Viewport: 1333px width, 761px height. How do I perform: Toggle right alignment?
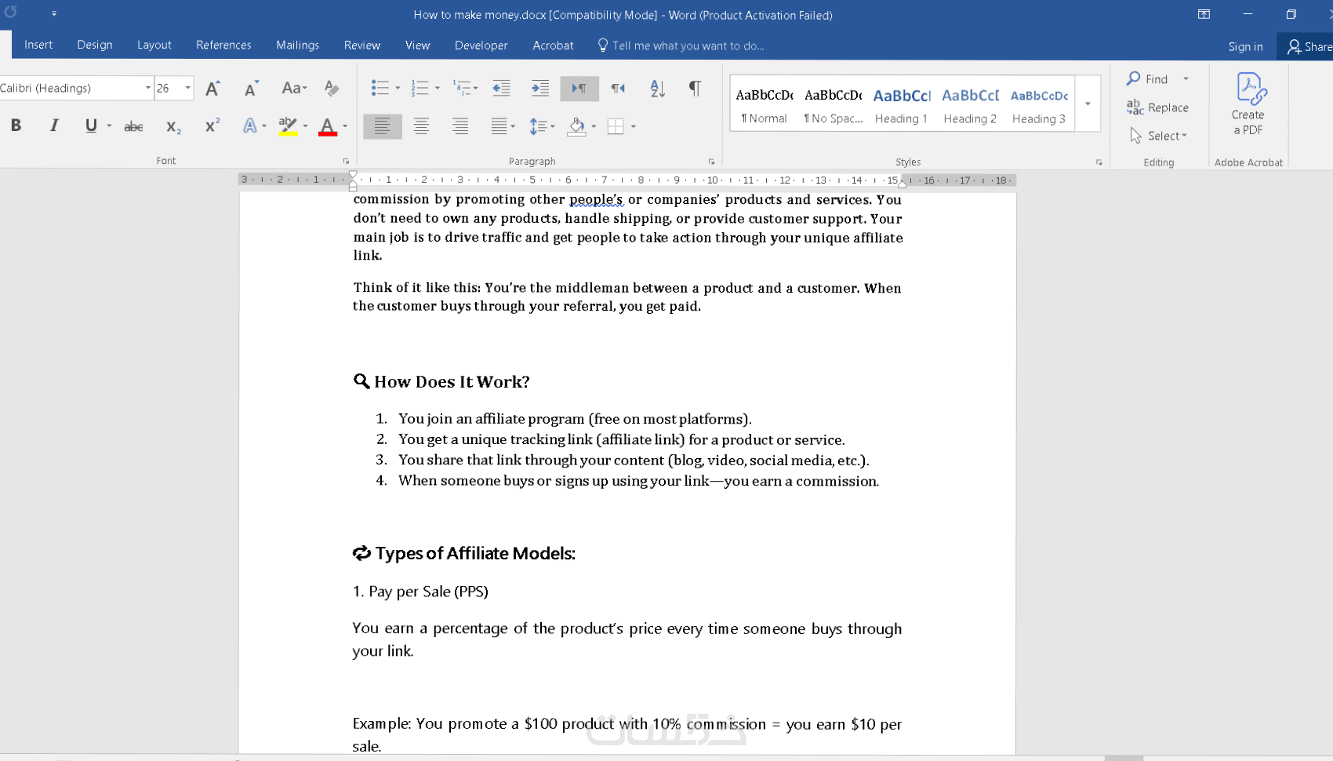[x=460, y=126]
